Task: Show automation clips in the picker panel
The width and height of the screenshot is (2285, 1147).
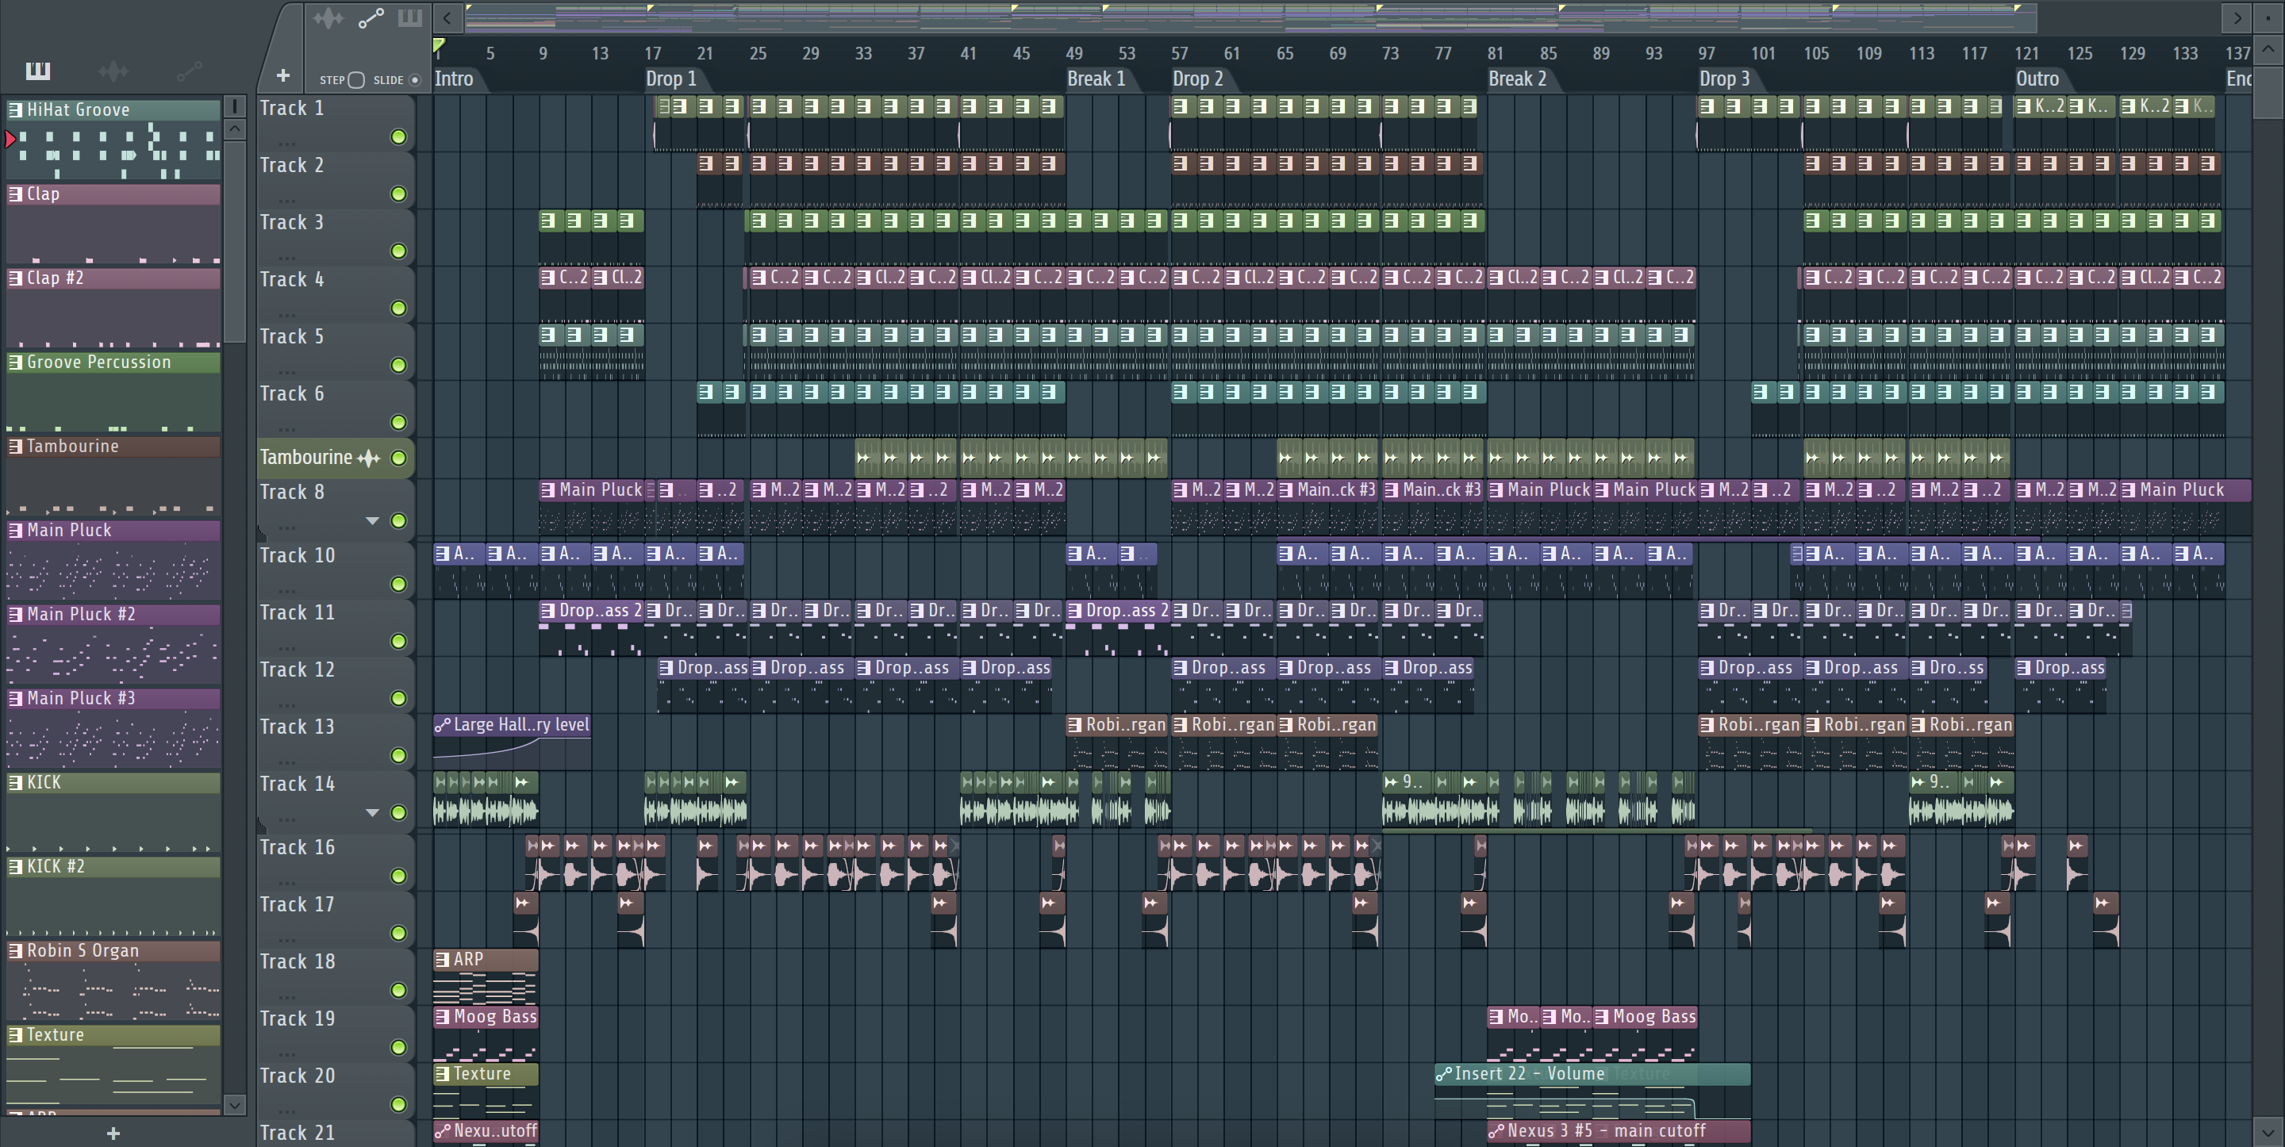Action: pos(189,70)
